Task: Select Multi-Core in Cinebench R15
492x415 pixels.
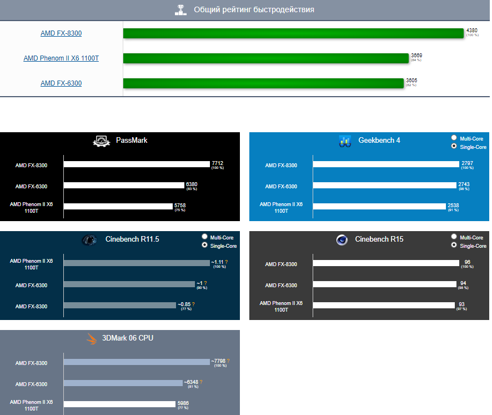Action: 454,237
